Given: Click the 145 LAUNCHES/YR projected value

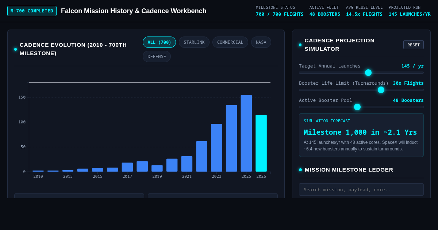Looking at the screenshot, I should pos(410,14).
